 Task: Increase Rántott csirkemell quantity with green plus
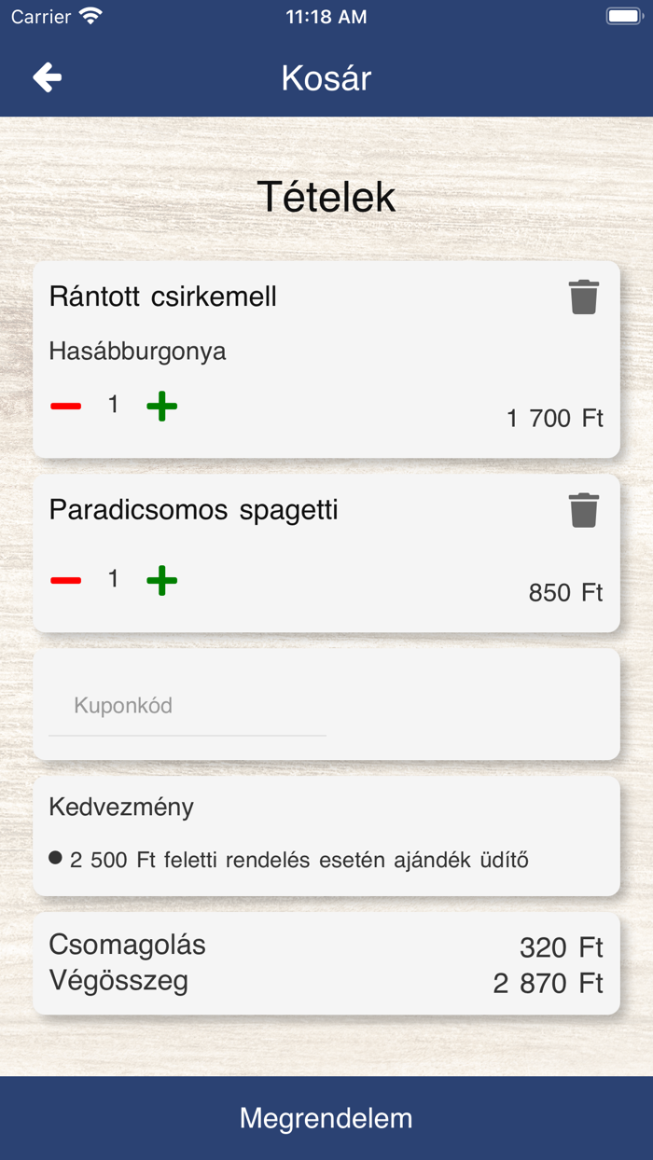(x=161, y=406)
